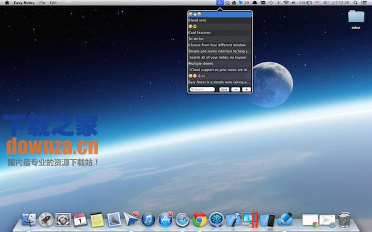The height and width of the screenshot is (232, 372).
Task: Select highlighted top note with three emojis
Action: 219,14
